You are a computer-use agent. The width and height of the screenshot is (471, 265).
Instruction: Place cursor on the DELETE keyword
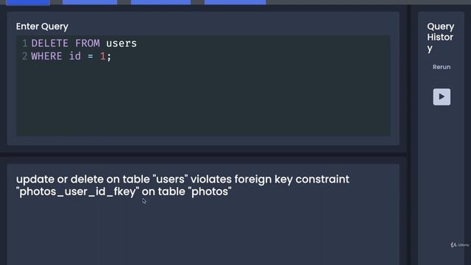[x=49, y=43]
